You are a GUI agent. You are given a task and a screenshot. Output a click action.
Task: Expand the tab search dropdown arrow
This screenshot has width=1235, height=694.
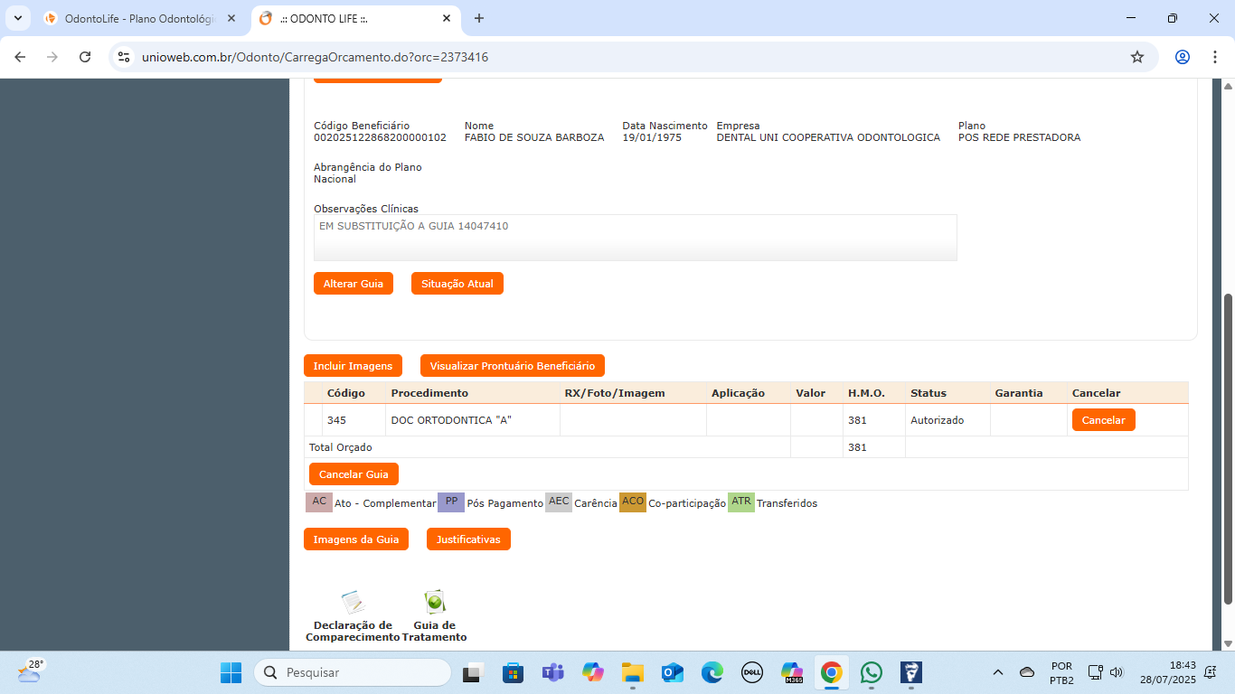(x=18, y=18)
